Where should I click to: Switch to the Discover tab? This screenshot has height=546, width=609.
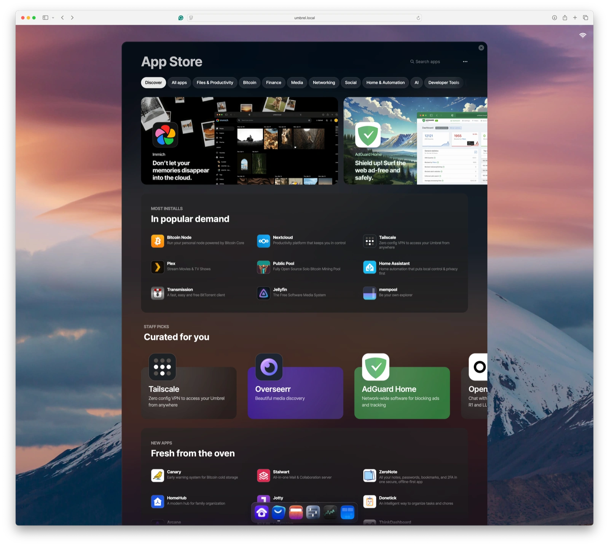coord(153,83)
